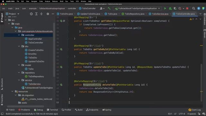Click gutter endpoint icon beside getToDoById method
This screenshot has height=116, width=206.
click(x=61, y=49)
